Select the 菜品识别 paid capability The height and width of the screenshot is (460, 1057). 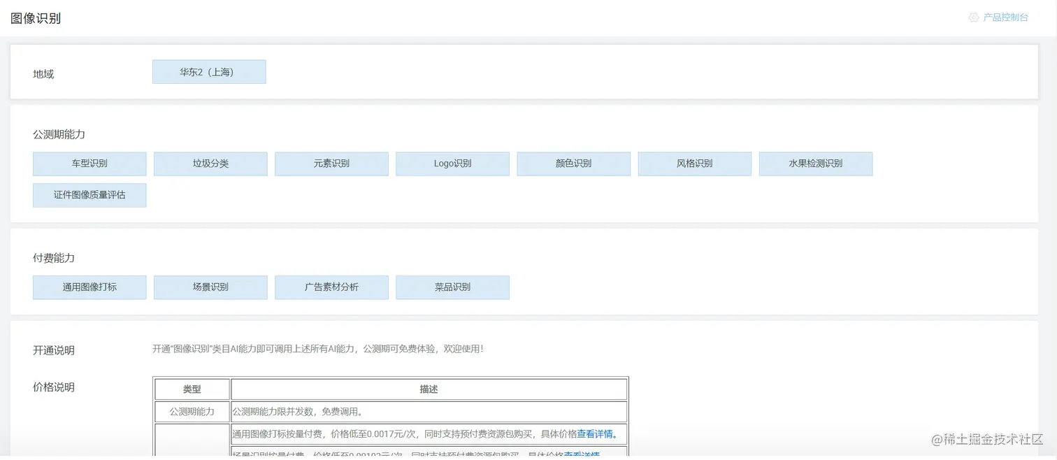click(452, 287)
